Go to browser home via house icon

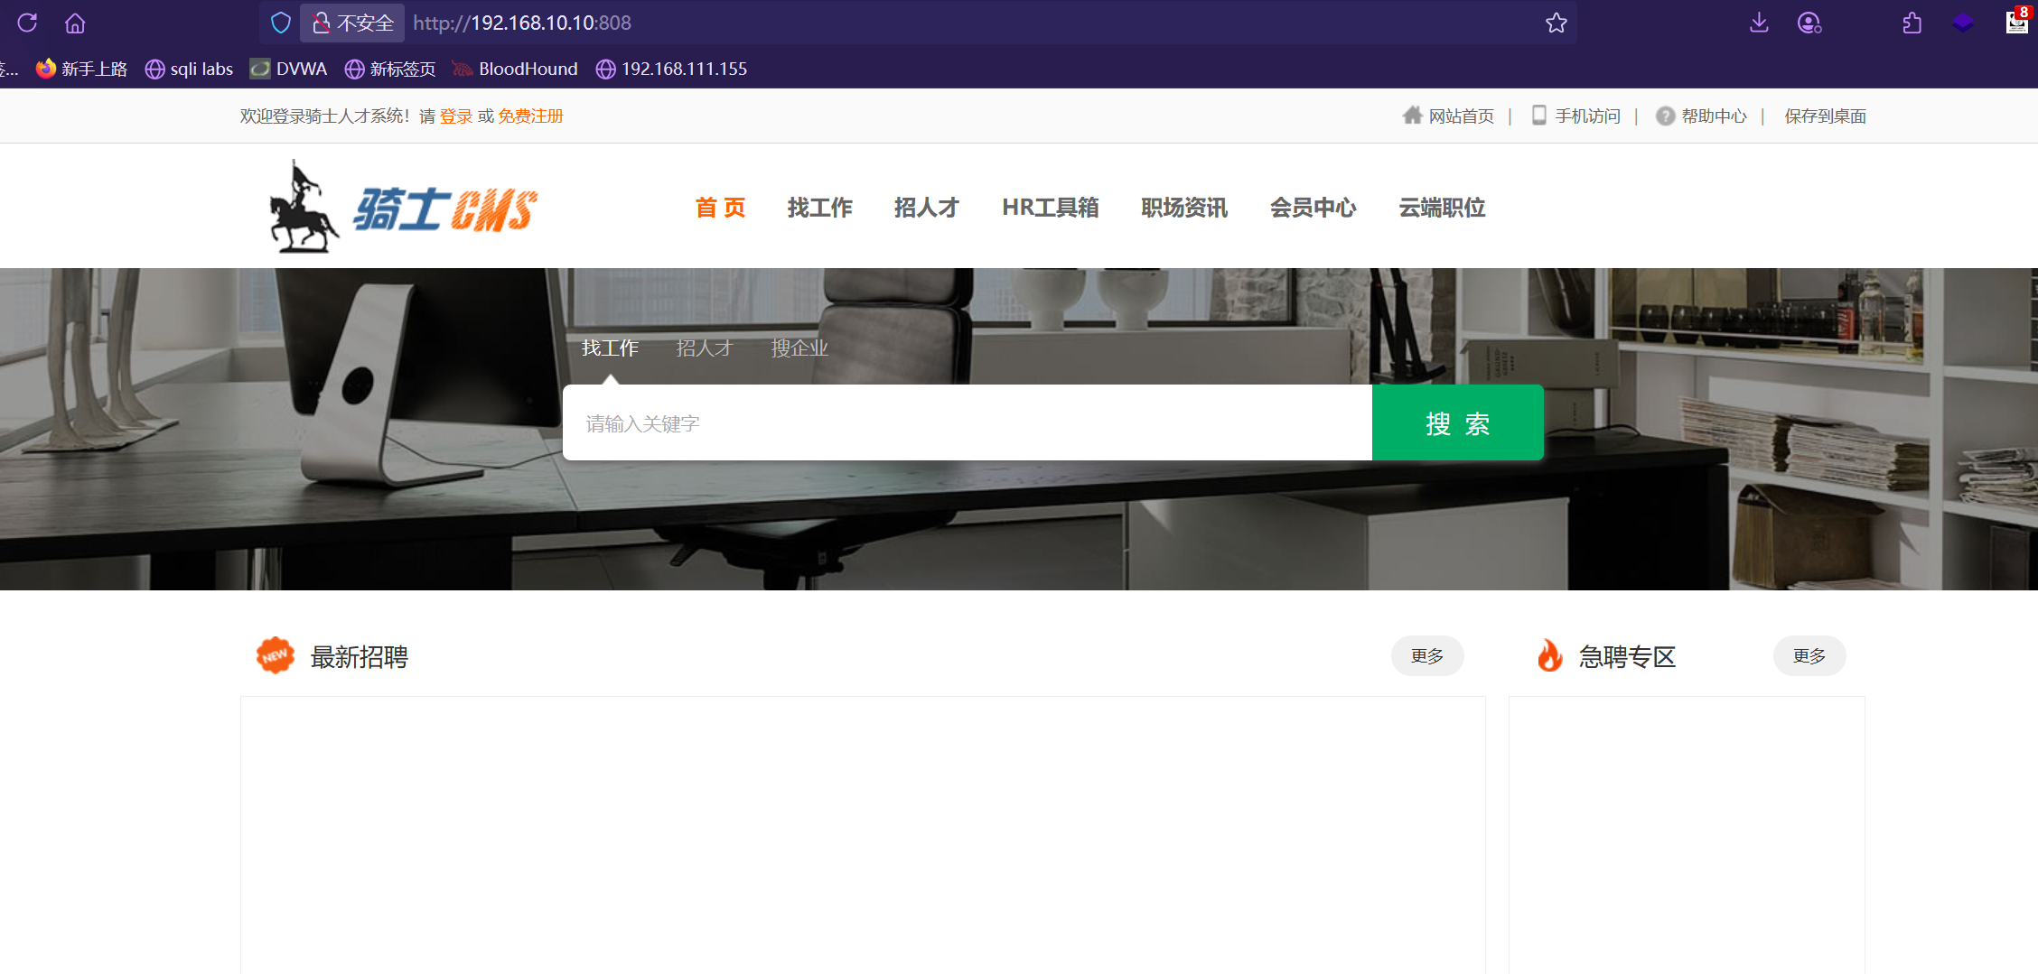coord(75,23)
